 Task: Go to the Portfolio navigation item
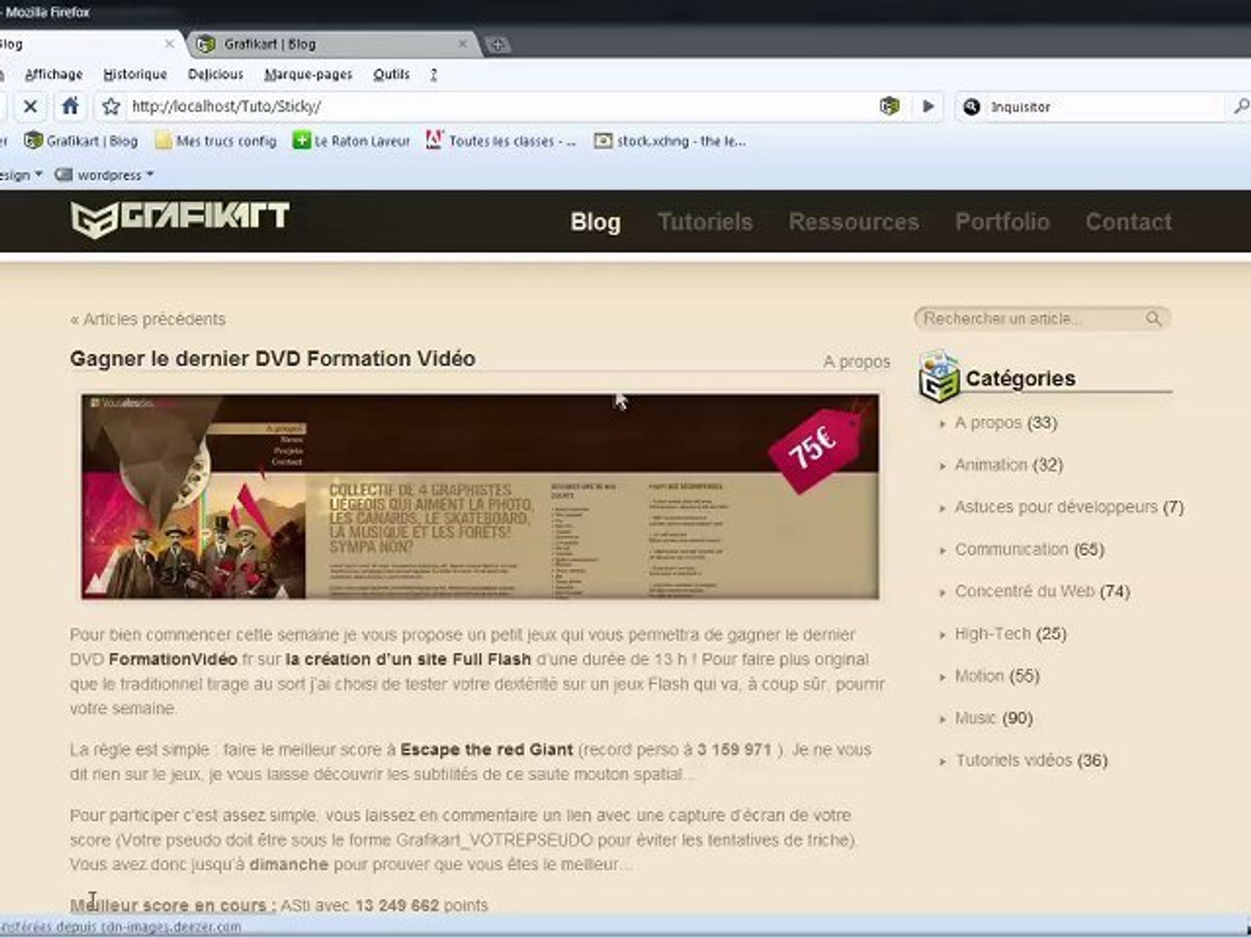tap(1002, 222)
